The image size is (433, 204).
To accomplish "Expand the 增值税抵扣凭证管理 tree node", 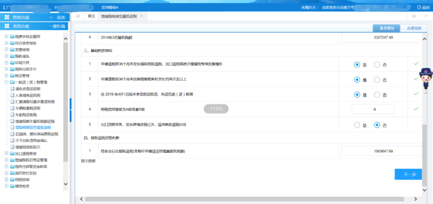I will tap(6, 160).
